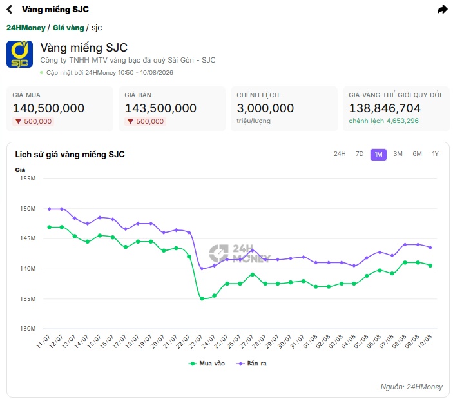Click the GIÁ MUA price 140,500,000

pos(48,108)
